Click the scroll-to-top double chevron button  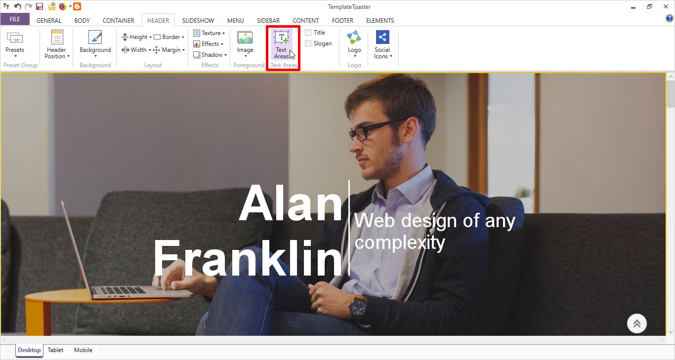(636, 324)
